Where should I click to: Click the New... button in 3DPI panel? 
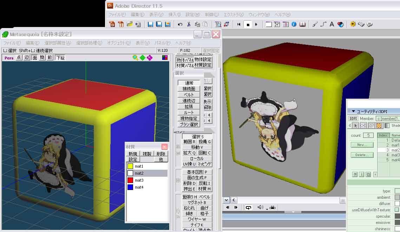362,145
